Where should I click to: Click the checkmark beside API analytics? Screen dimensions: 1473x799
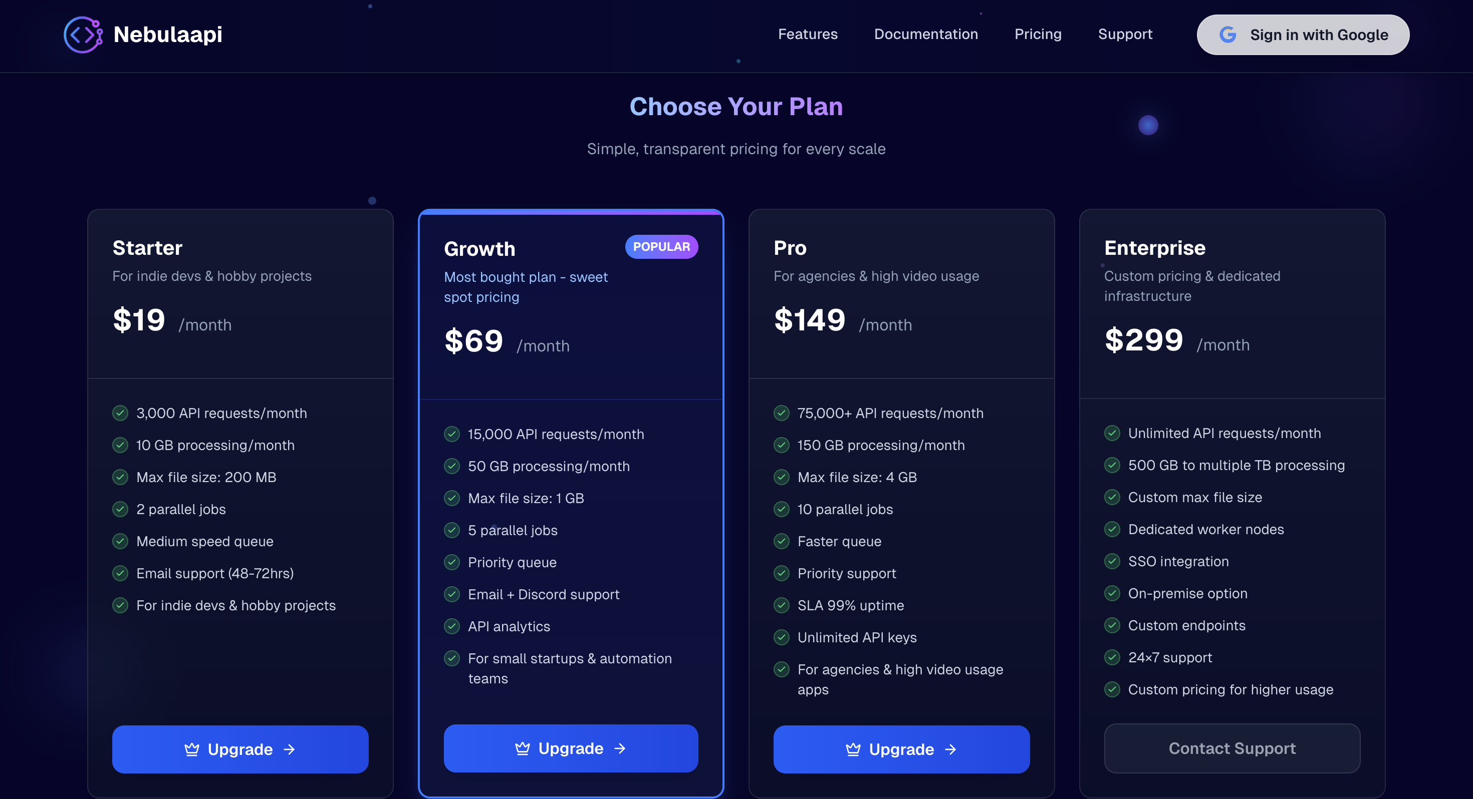(x=452, y=626)
